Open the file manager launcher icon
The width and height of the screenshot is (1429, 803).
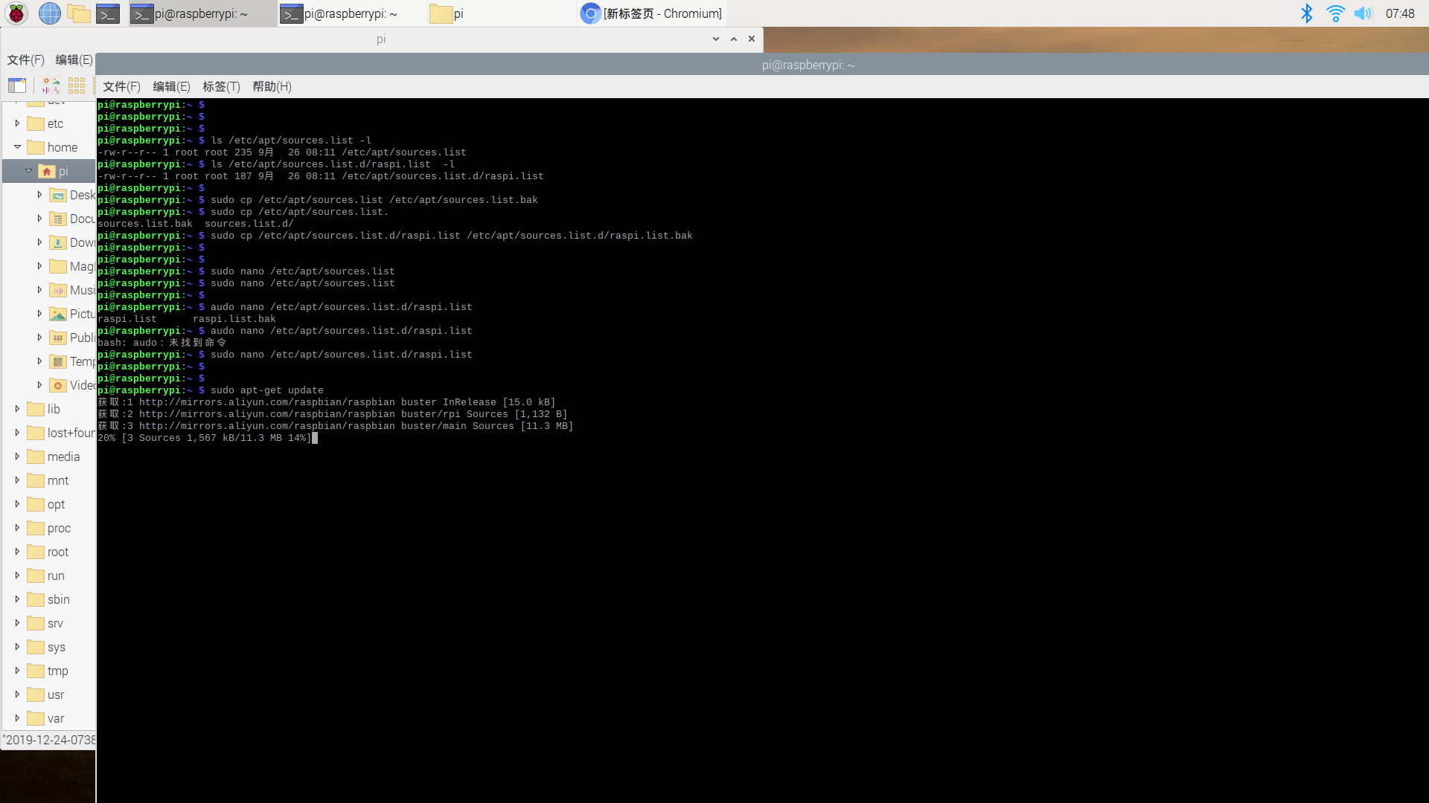(78, 13)
